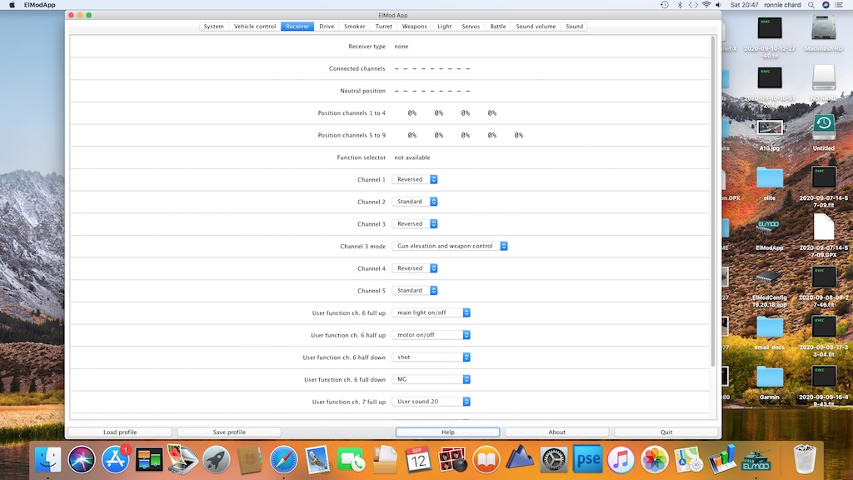
Task: Open System Preferences gear in dock
Action: (x=554, y=459)
